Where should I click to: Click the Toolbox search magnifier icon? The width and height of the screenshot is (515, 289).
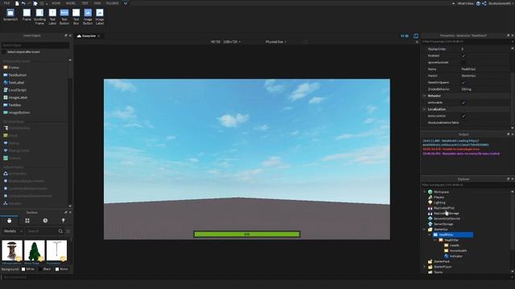coord(60,231)
